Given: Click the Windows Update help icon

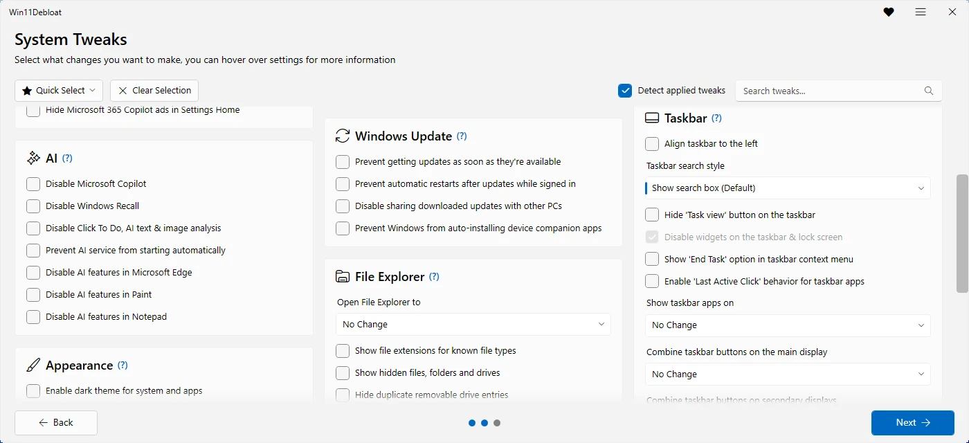Looking at the screenshot, I should point(462,136).
